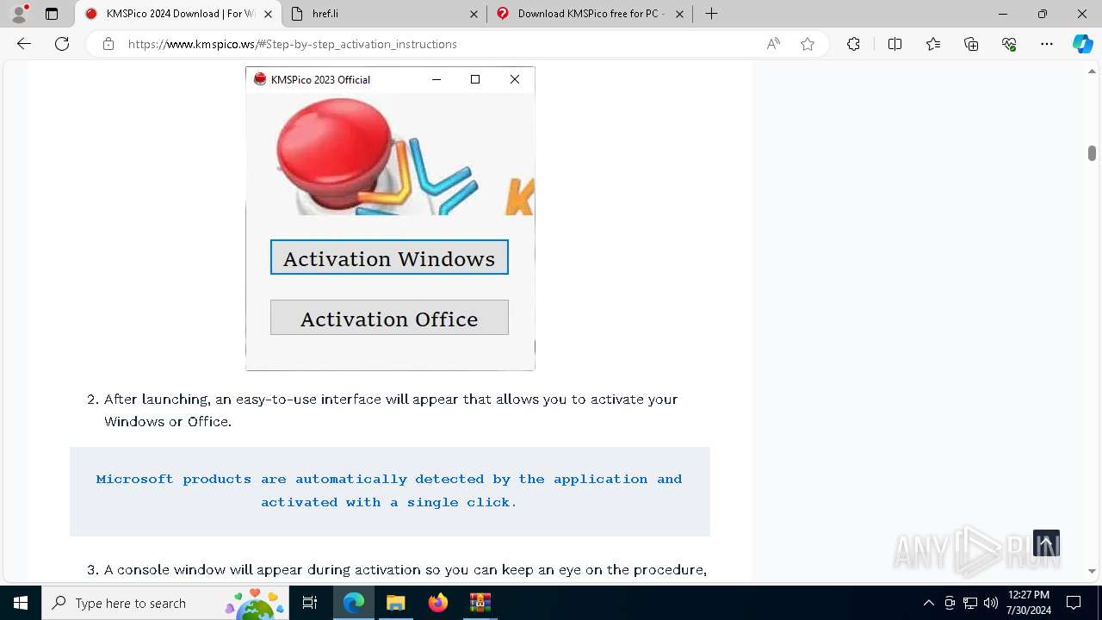
Task: Close the KMSPico 2024 Download tab
Action: tap(268, 14)
